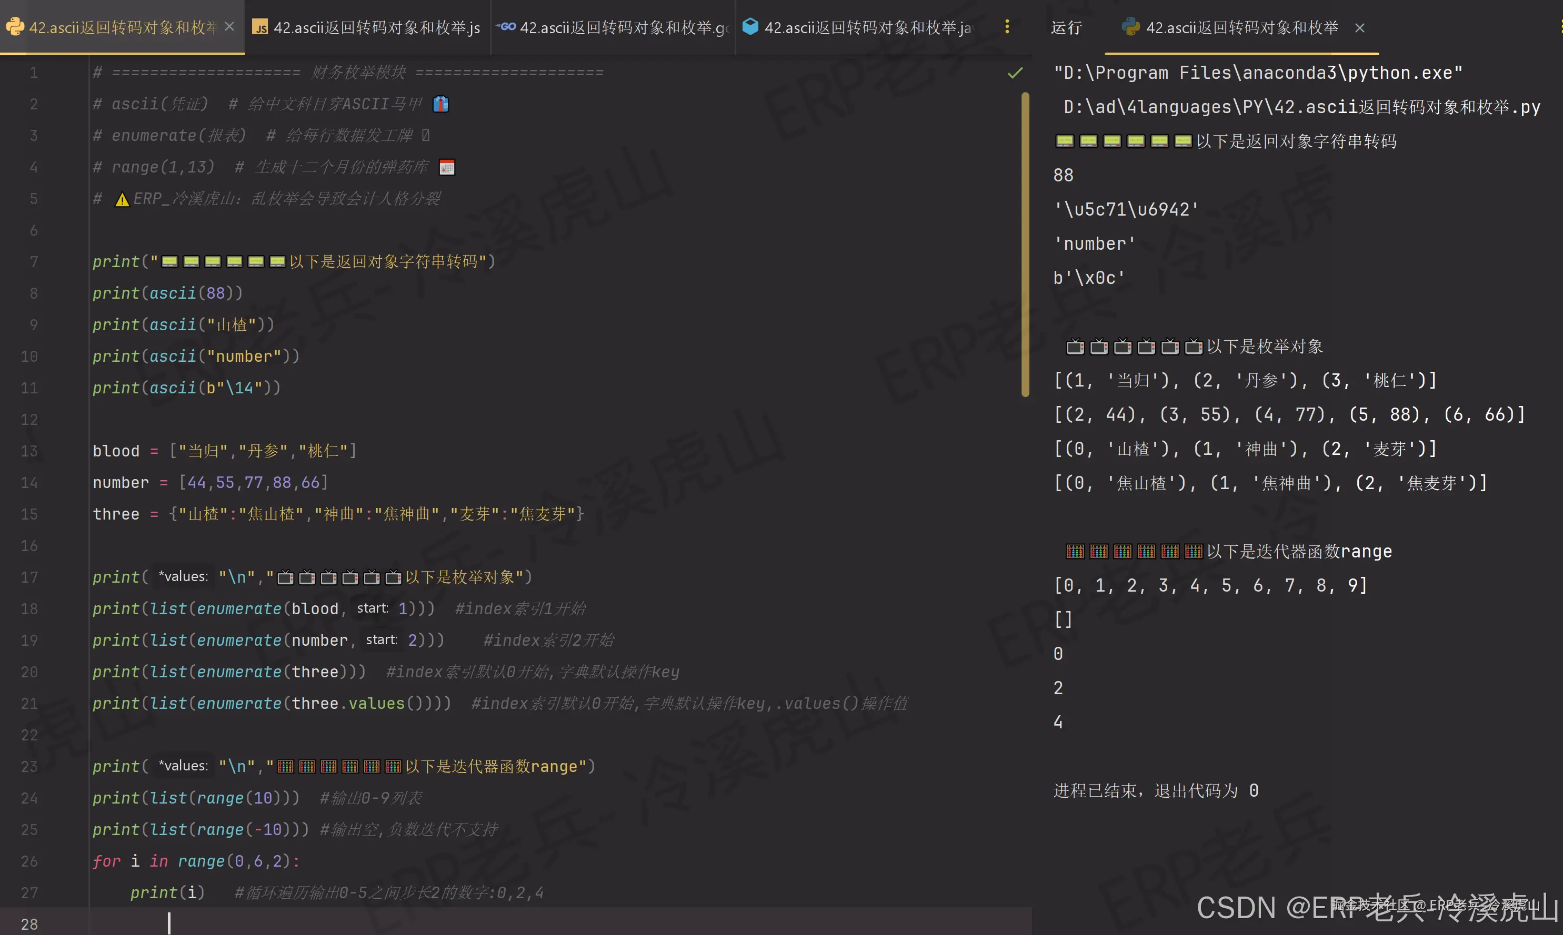Close the run output tab
Viewport: 1563px width, 935px height.
click(1359, 28)
